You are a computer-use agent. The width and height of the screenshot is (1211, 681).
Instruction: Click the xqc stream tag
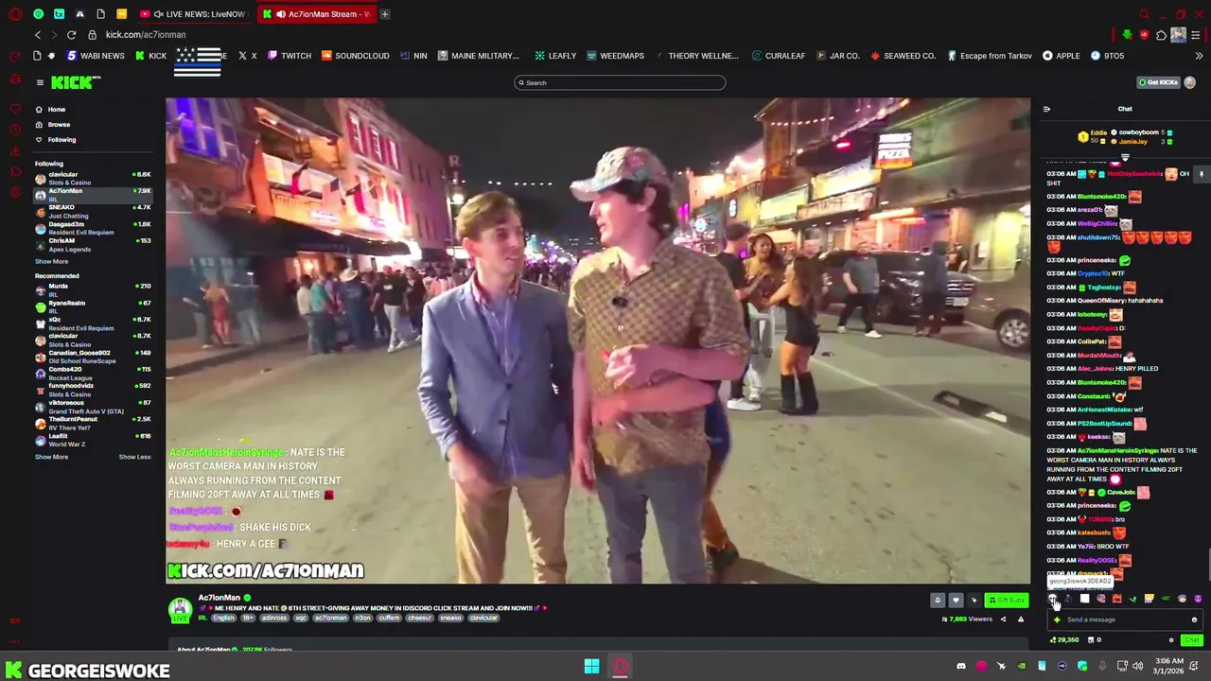point(302,619)
